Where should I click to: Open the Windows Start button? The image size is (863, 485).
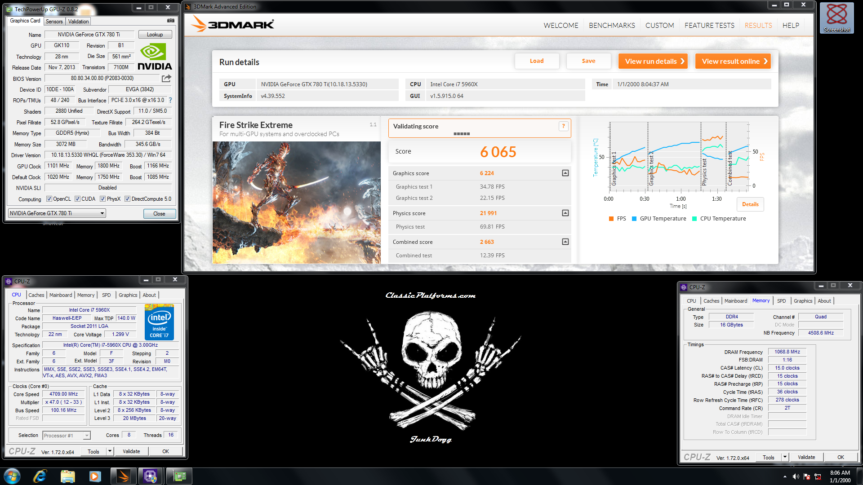click(12, 476)
